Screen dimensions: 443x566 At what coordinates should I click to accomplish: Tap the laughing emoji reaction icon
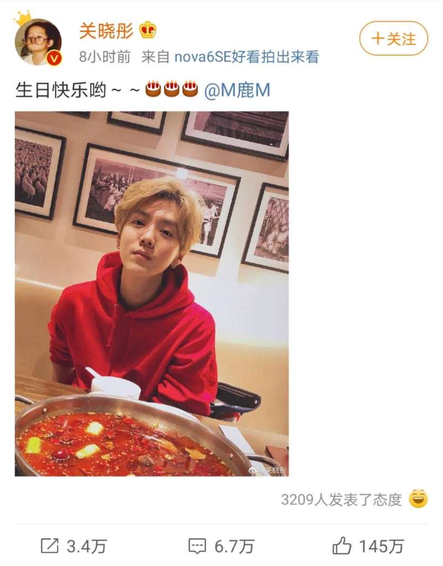click(x=419, y=499)
